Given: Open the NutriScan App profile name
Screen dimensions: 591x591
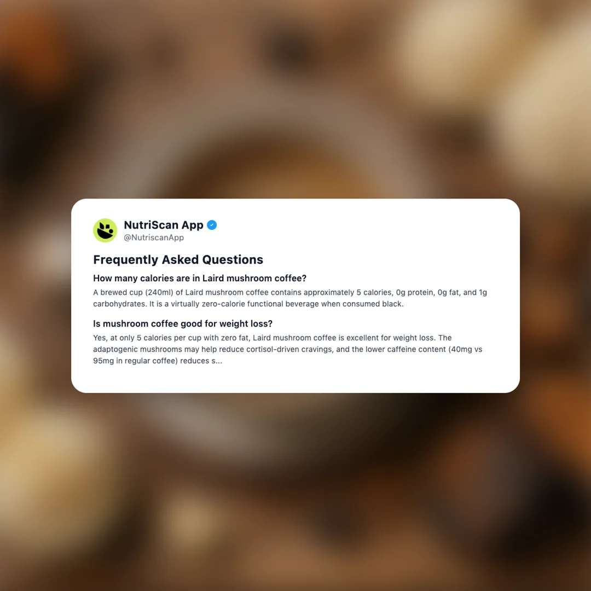Looking at the screenshot, I should click(164, 225).
